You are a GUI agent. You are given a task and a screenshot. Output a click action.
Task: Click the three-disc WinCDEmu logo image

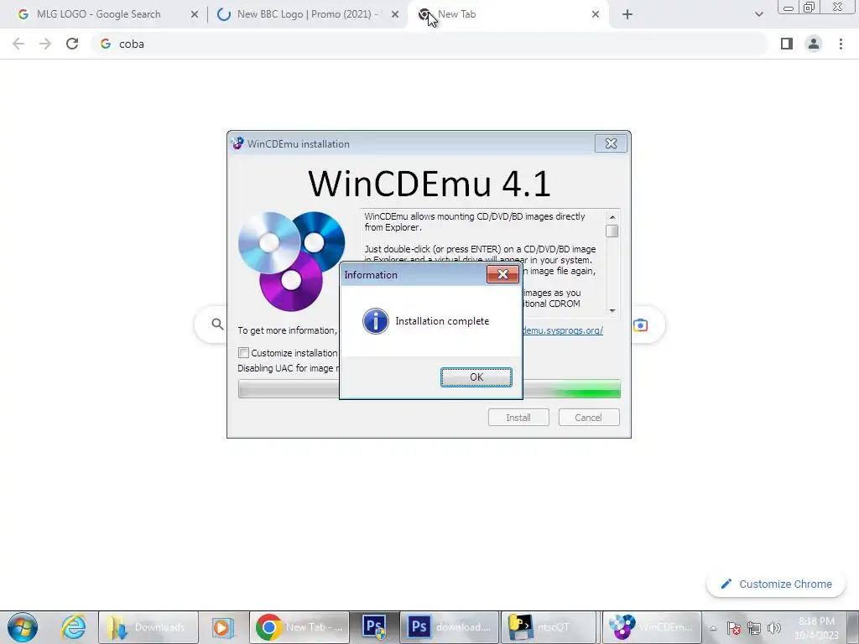coord(291,262)
